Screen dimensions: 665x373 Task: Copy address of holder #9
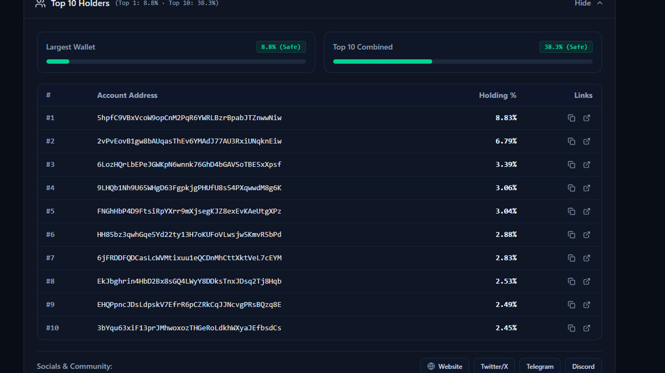click(x=571, y=305)
